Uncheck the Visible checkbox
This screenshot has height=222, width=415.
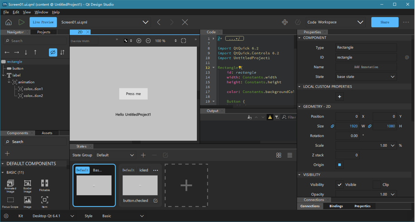tap(340, 184)
